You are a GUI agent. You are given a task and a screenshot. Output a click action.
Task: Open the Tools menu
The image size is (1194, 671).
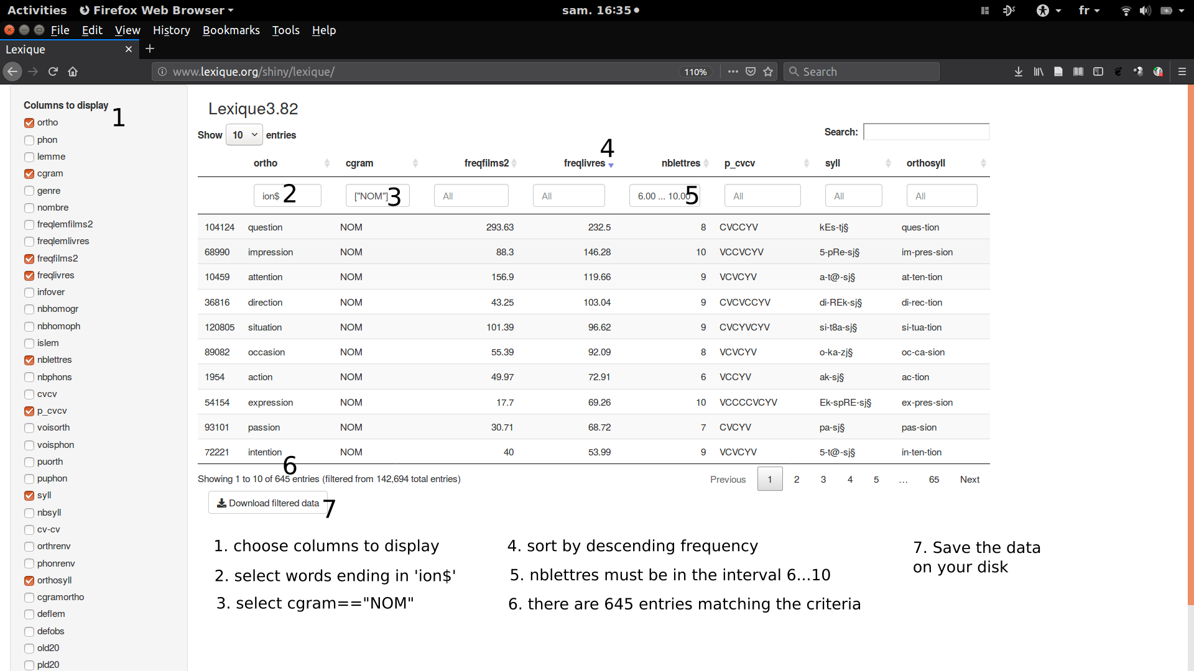point(285,30)
